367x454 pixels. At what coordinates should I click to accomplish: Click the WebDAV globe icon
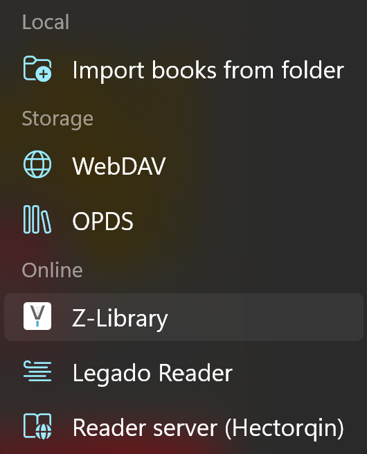[x=37, y=164]
